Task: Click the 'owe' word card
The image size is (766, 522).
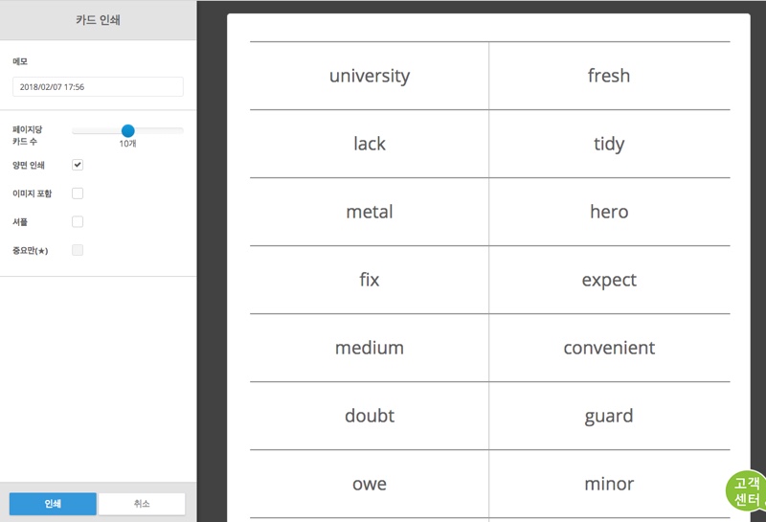Action: (x=370, y=484)
